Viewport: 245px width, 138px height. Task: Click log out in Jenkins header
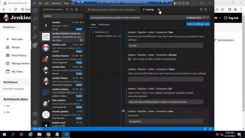coord(231,18)
